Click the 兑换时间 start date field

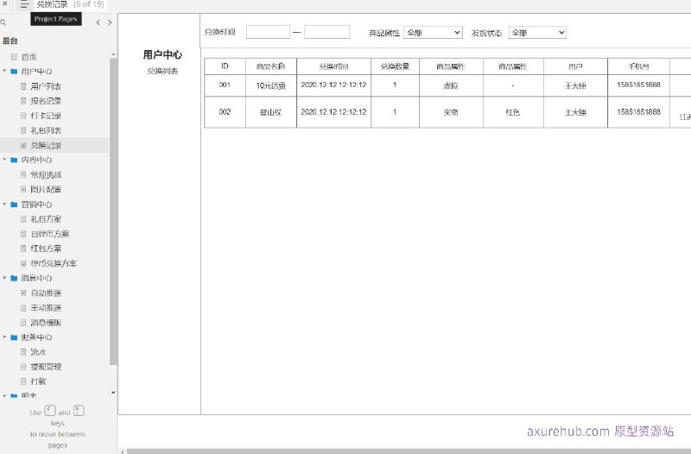tap(268, 32)
